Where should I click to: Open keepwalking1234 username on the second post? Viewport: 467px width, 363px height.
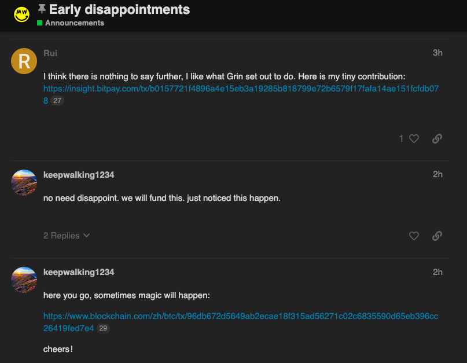pos(79,175)
